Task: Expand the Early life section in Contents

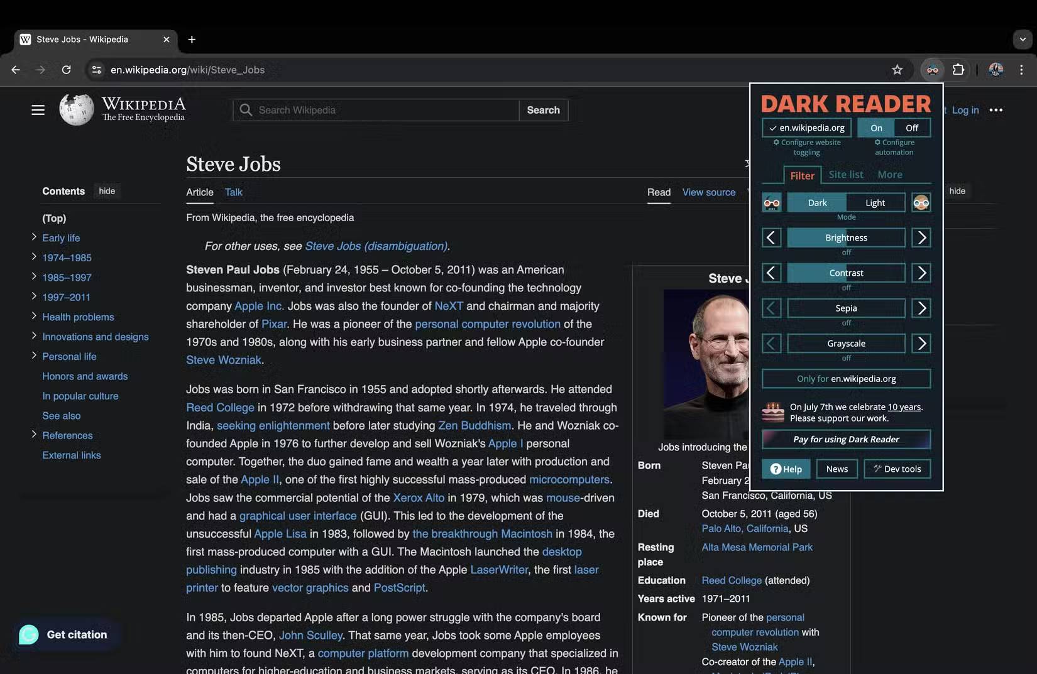Action: pos(33,237)
